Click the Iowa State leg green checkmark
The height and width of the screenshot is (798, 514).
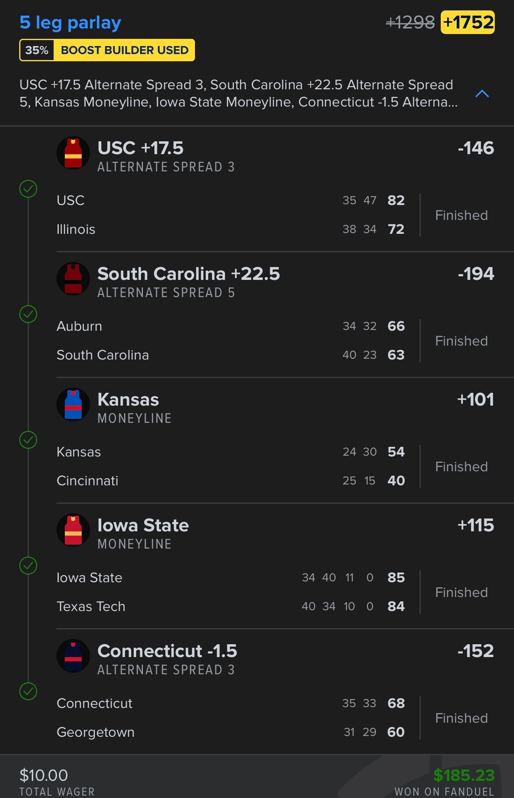28,566
